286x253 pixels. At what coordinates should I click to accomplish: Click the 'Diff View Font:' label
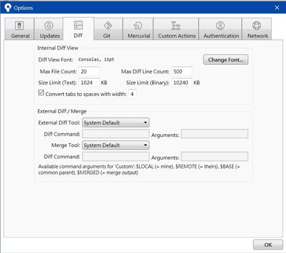tap(55, 59)
